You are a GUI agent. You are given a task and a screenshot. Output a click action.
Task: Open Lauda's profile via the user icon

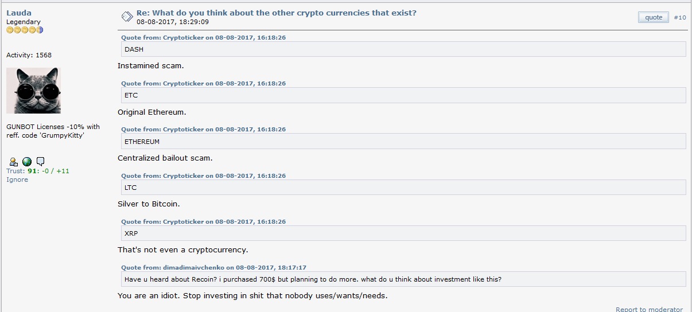point(13,162)
